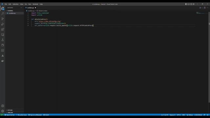210x118 pixels.
Task: Click obtainCookies in the breadcrumb
Action: coord(43,11)
